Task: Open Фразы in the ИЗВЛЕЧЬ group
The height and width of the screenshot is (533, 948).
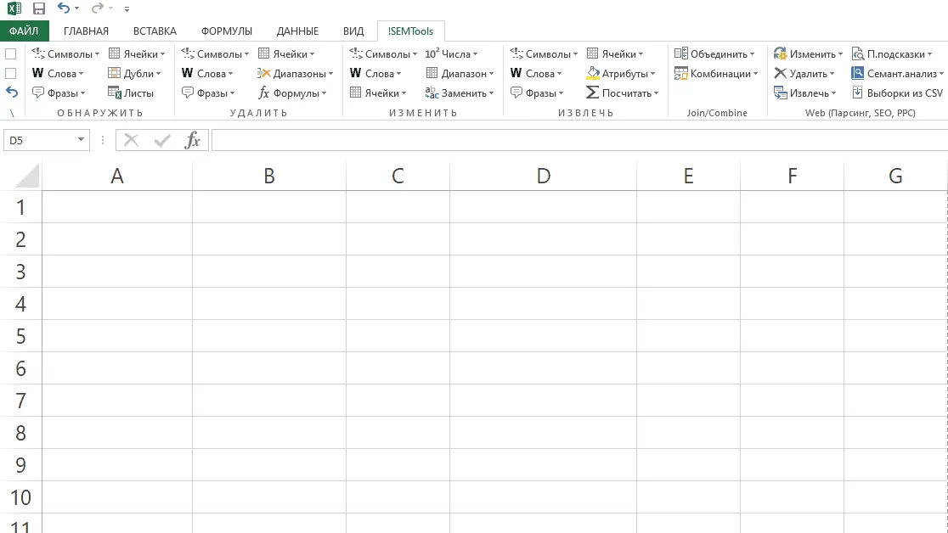Action: coord(537,93)
